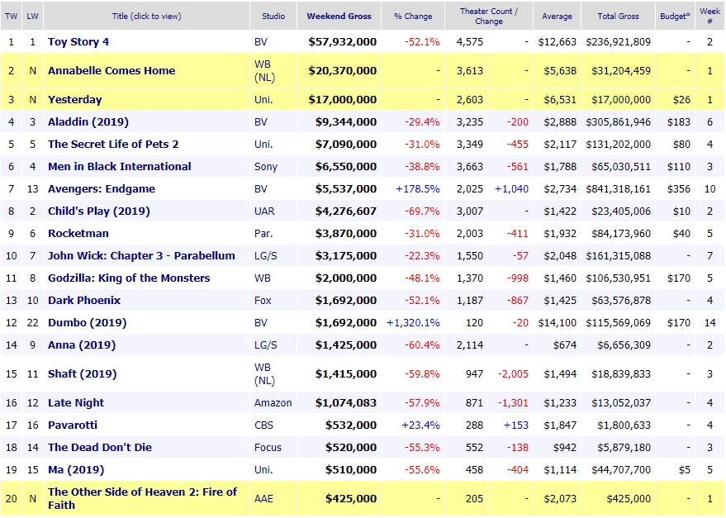Click UAR studio for Child's Play
The image size is (726, 518).
[264, 211]
